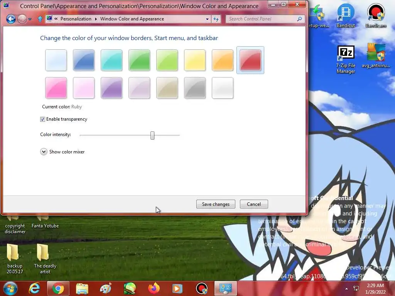The height and width of the screenshot is (296, 395).
Task: Open Windows Explorer from taskbar
Action: coord(82,288)
